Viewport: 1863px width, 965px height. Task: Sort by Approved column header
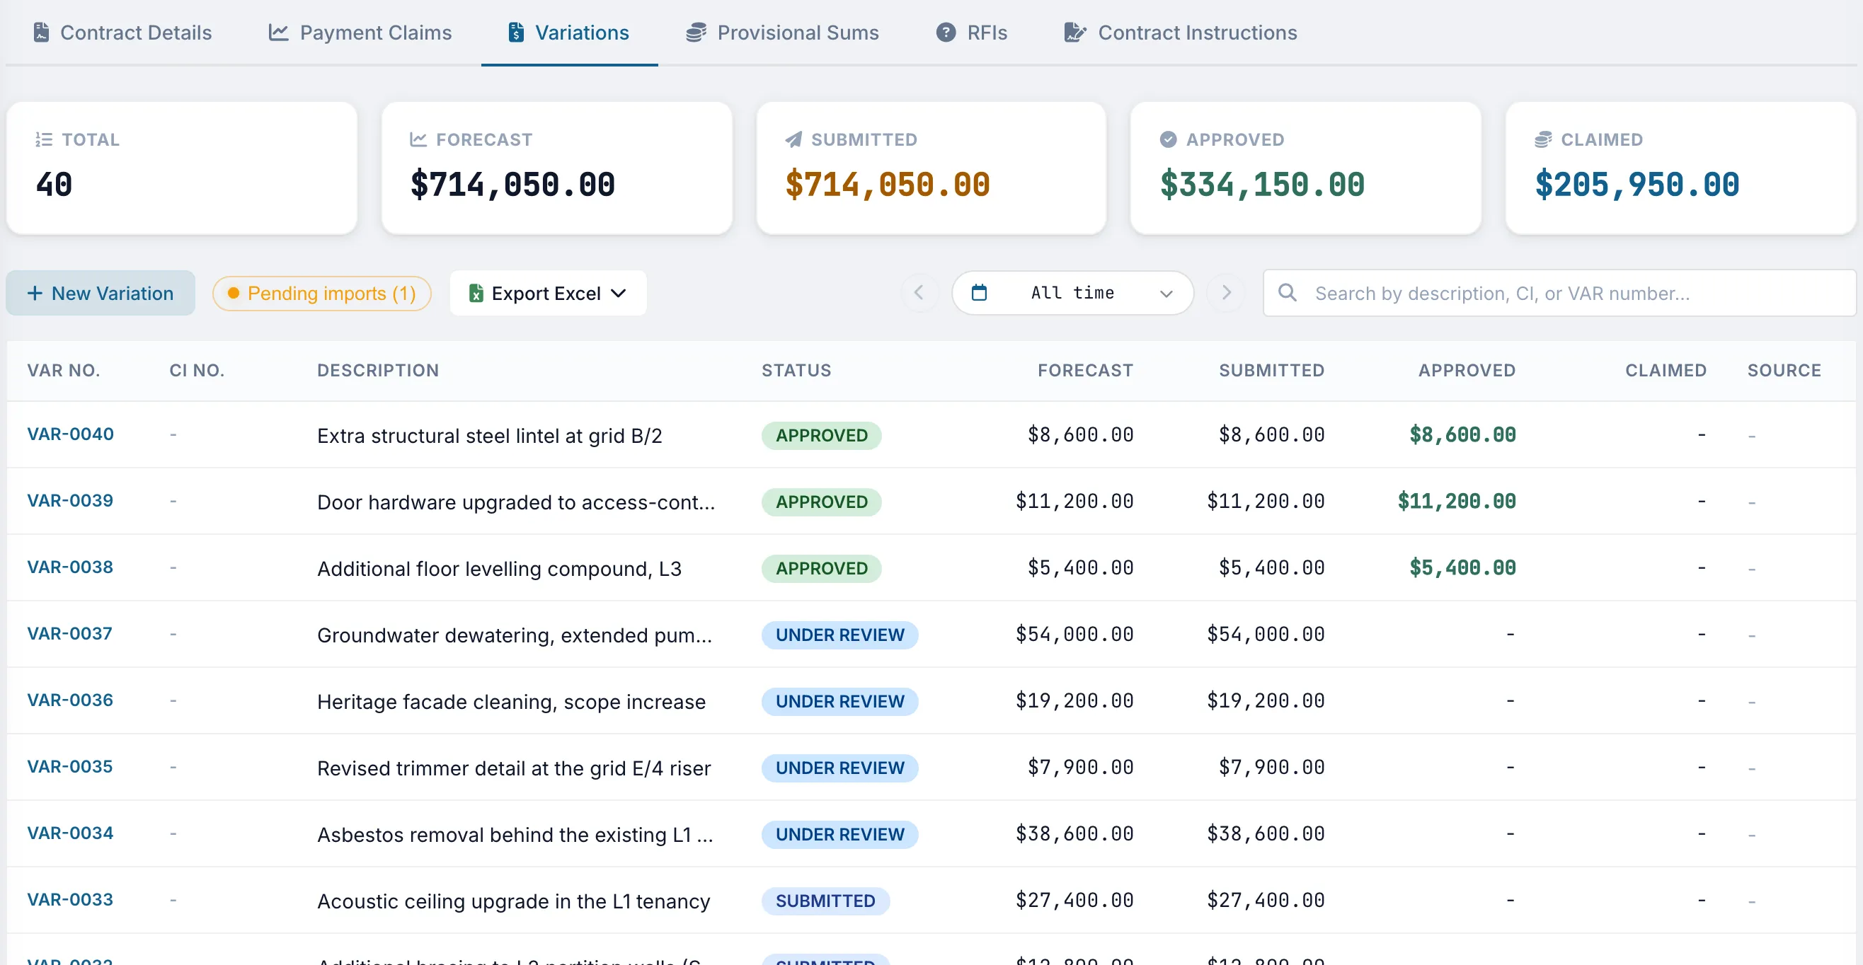click(x=1467, y=370)
